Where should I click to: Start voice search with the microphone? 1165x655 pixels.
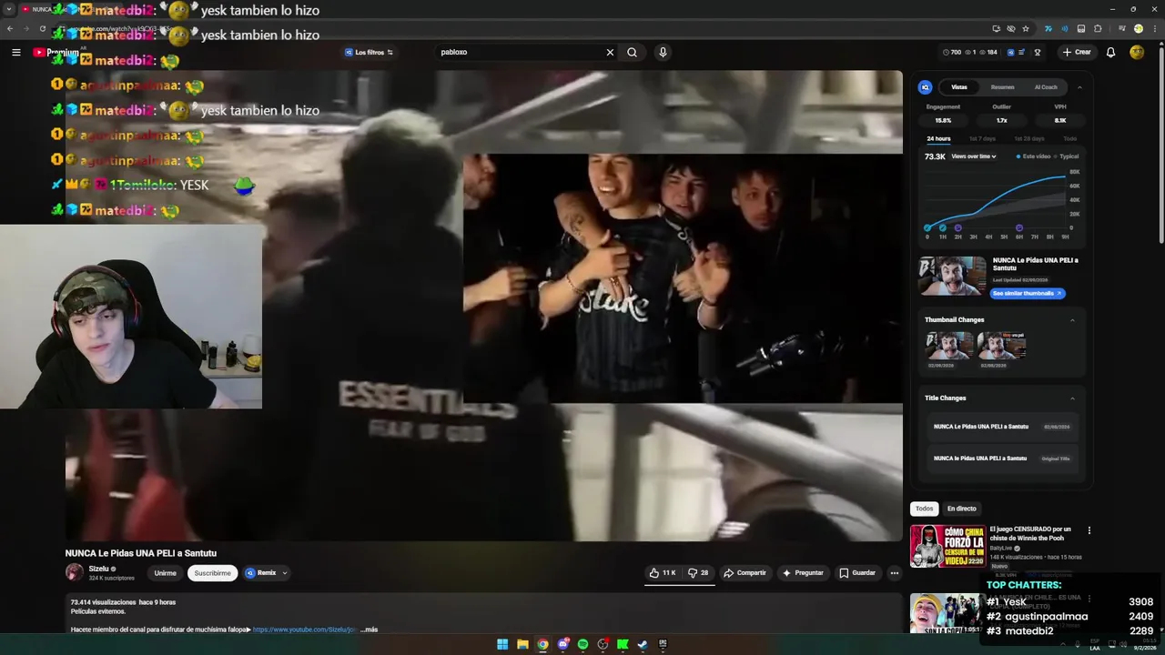pos(663,52)
